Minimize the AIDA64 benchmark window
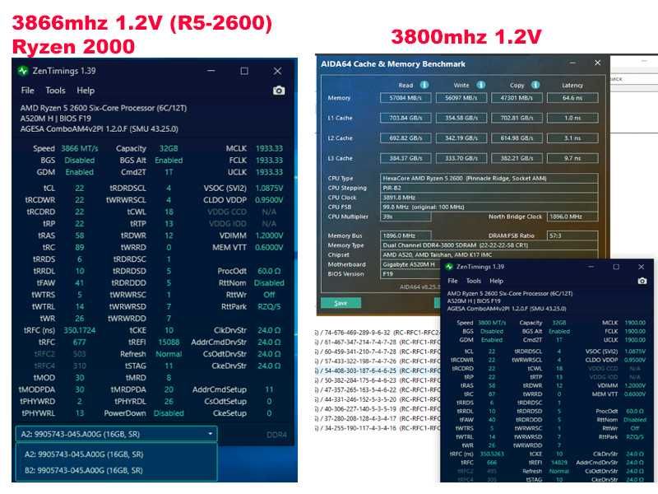 tap(572, 63)
